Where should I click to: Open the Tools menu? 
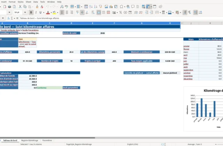(x=43, y=2)
